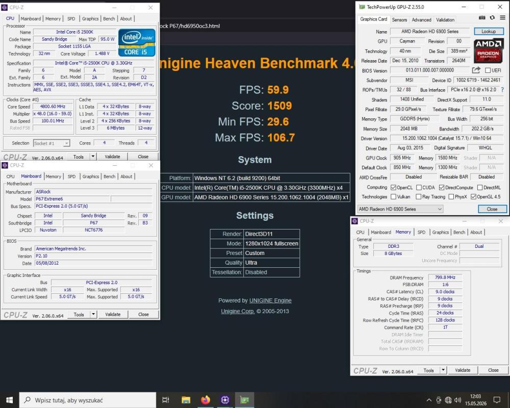Toggle DirectCompute checkbox
Screen dimensions: 510x408
pyautogui.click(x=441, y=187)
